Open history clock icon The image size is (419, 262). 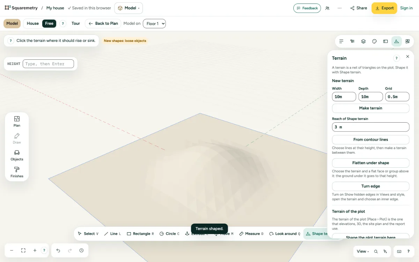[x=81, y=250]
